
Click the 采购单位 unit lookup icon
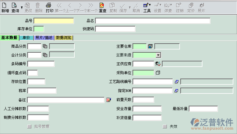(158, 73)
